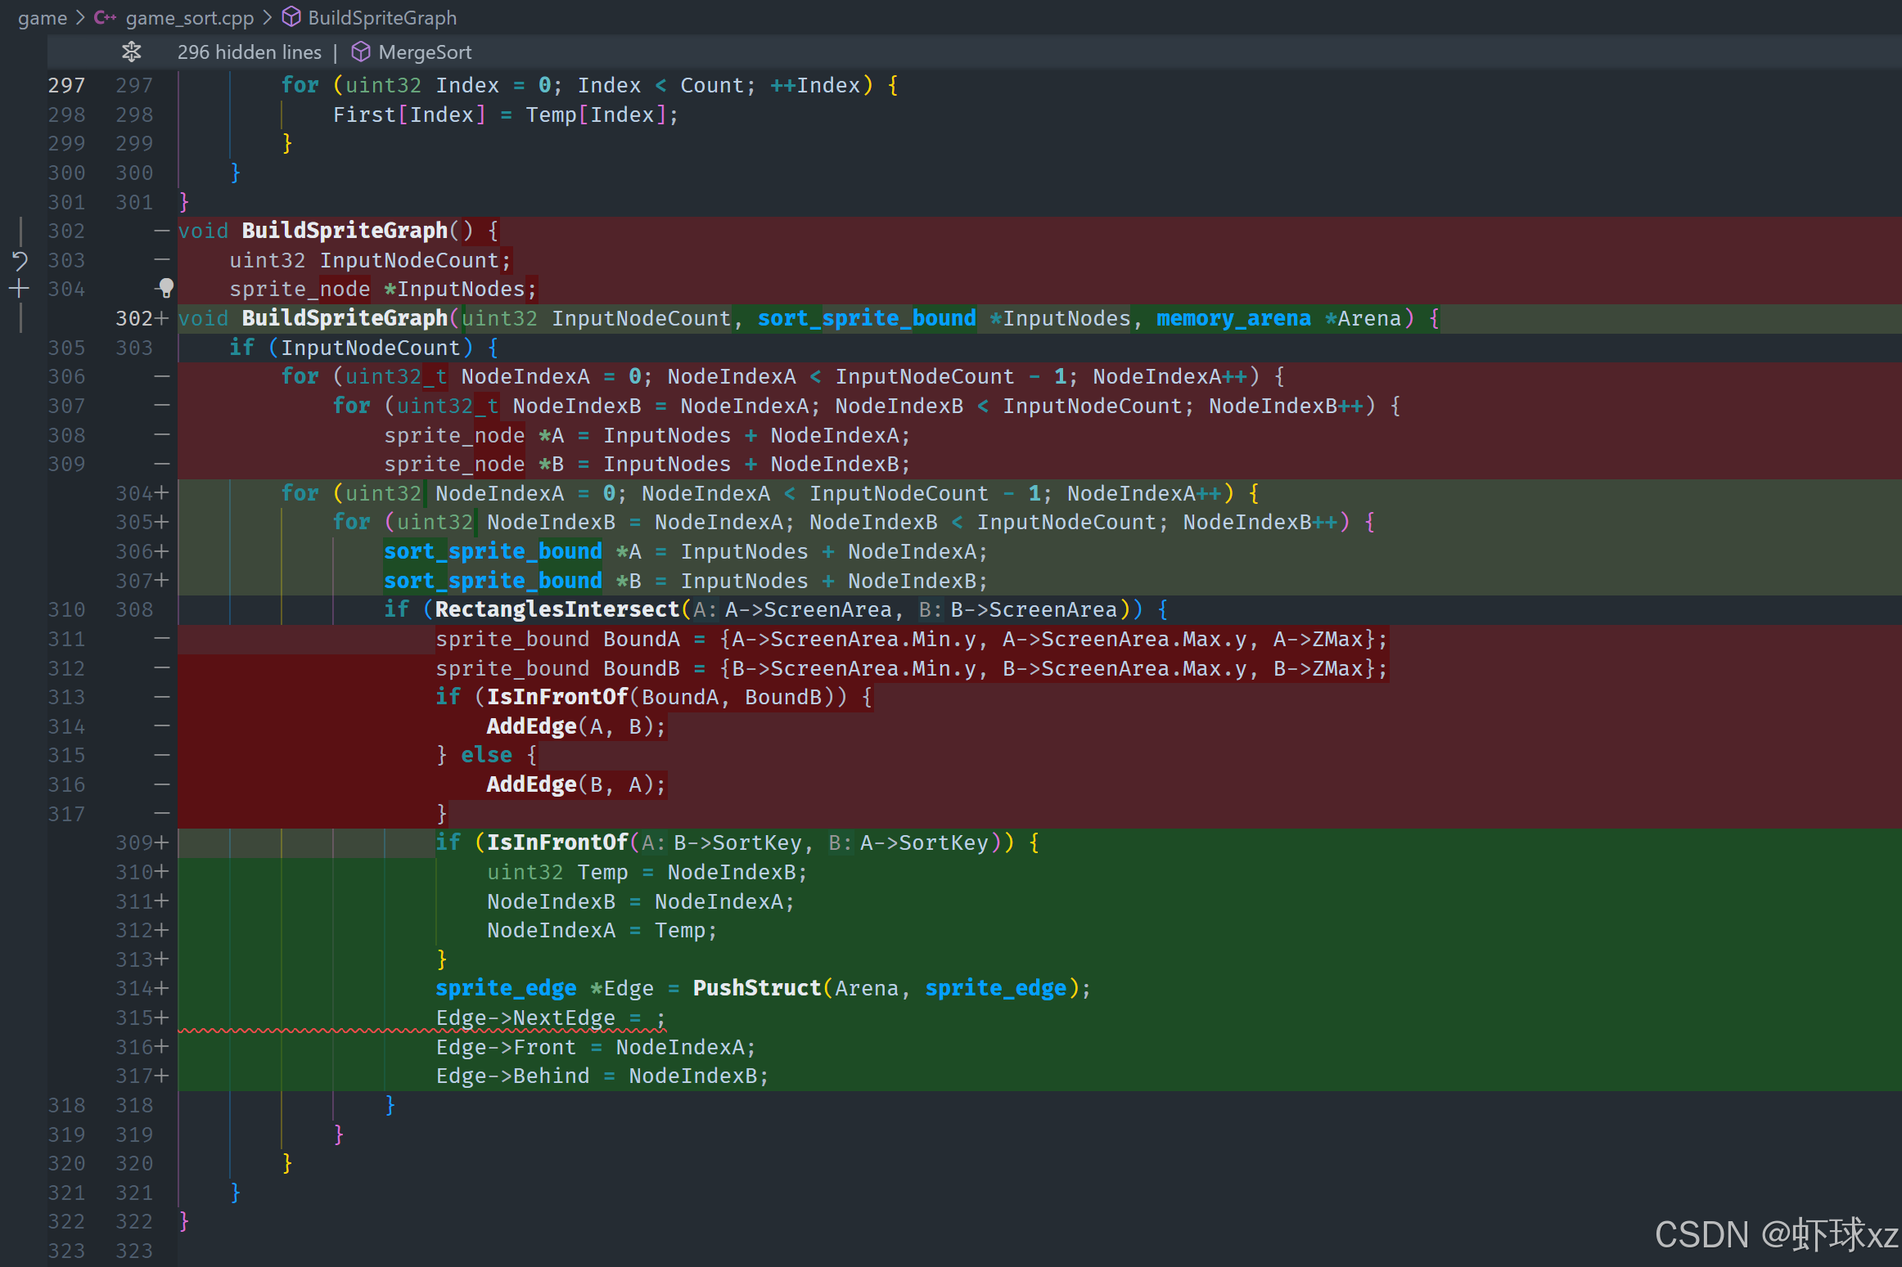Screen dimensions: 1902x1267
Task: Click IsInFrontOf in the added line
Action: (x=557, y=842)
